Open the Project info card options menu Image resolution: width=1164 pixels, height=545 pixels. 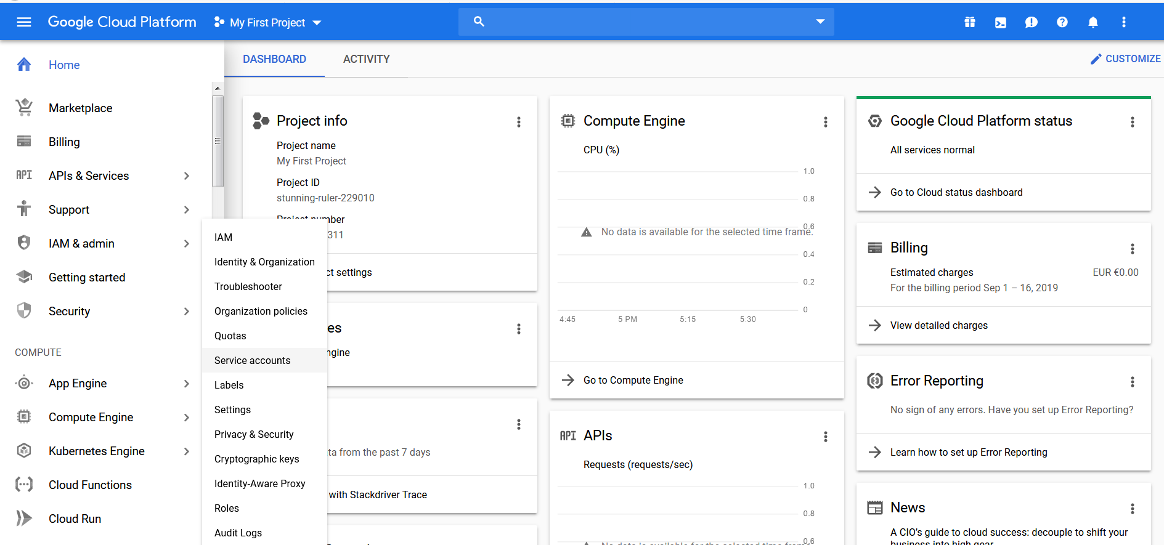point(518,122)
